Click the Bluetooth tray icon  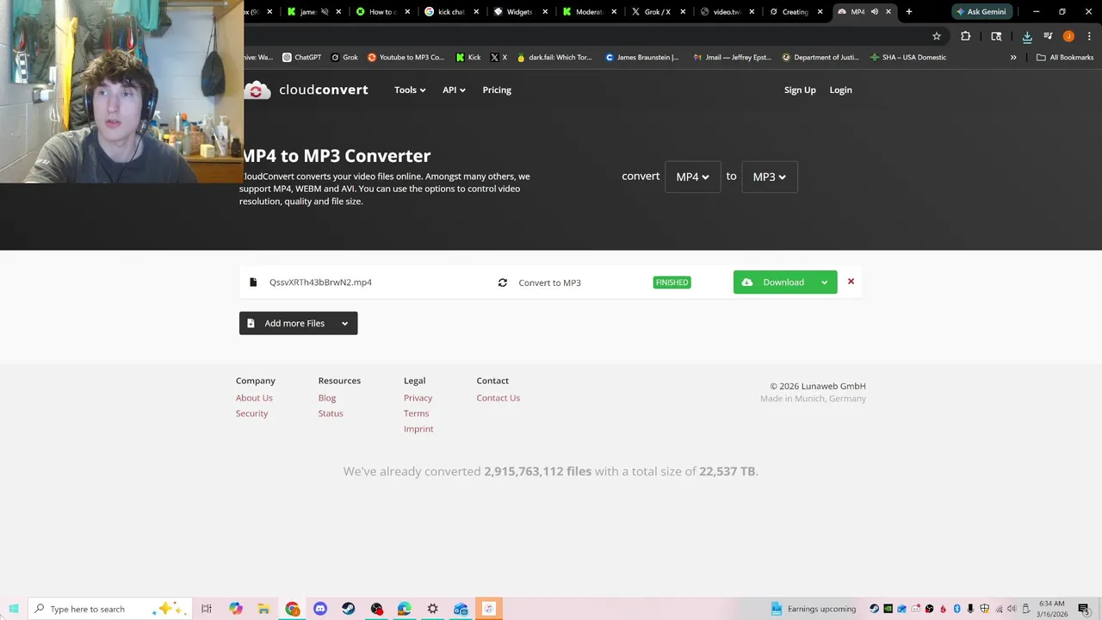click(957, 609)
